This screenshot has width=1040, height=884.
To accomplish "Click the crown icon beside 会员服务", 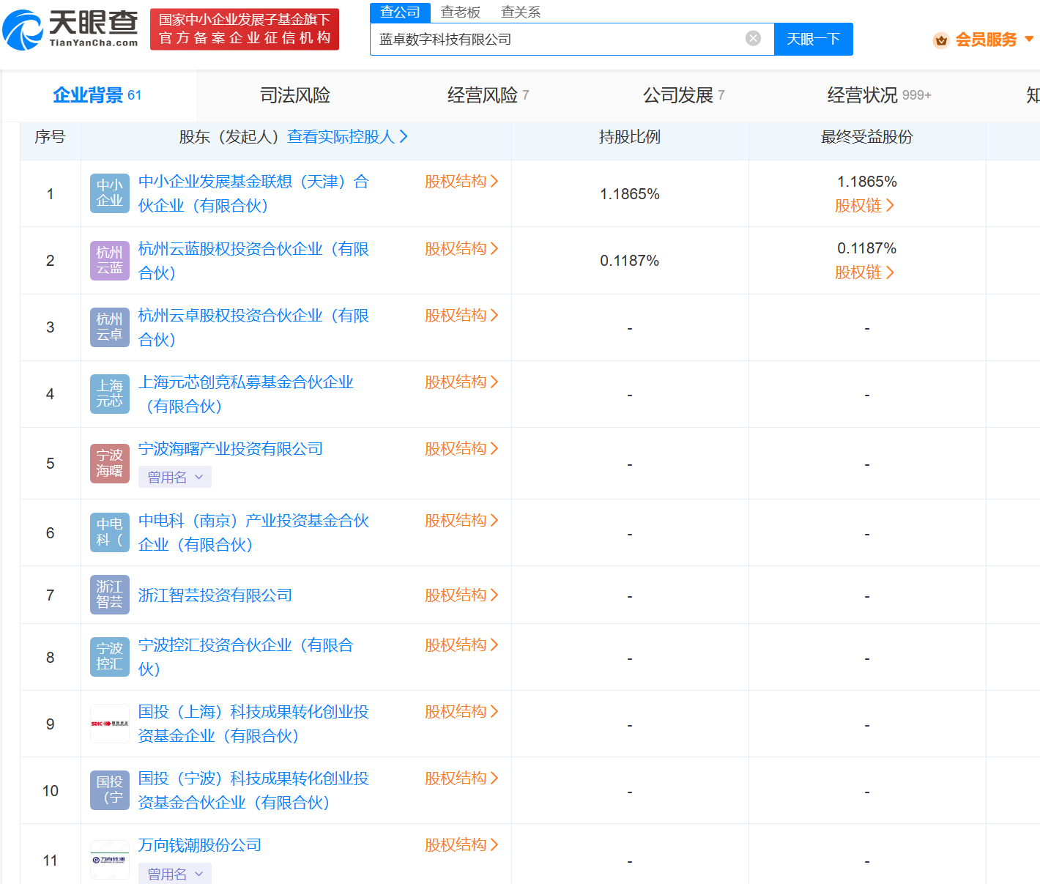I will 941,40.
